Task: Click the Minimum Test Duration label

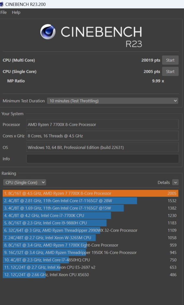Action: point(24,101)
